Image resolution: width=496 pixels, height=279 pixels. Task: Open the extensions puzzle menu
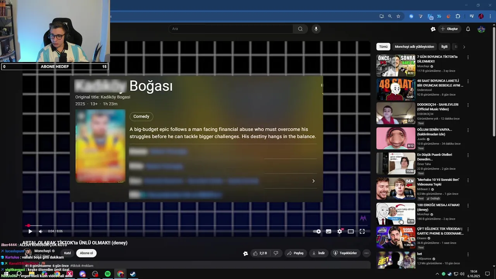tap(458, 16)
